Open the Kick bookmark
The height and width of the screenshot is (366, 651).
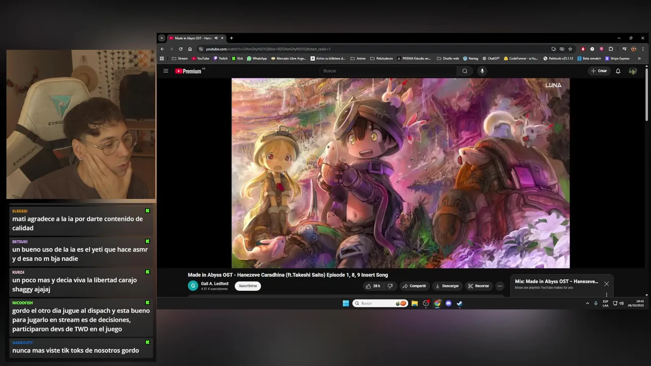238,58
